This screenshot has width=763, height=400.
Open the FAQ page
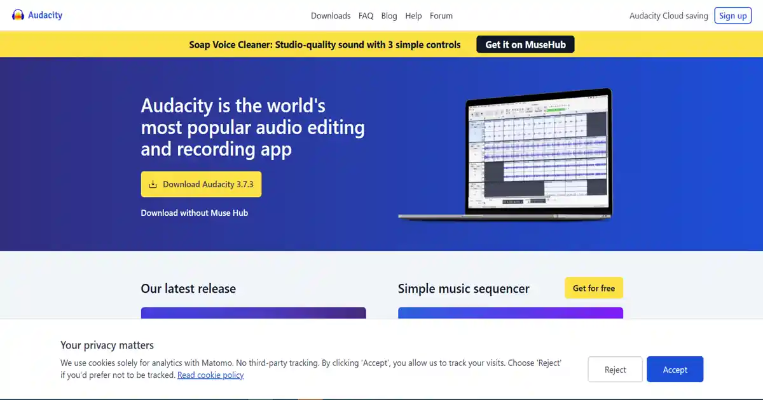click(x=366, y=16)
